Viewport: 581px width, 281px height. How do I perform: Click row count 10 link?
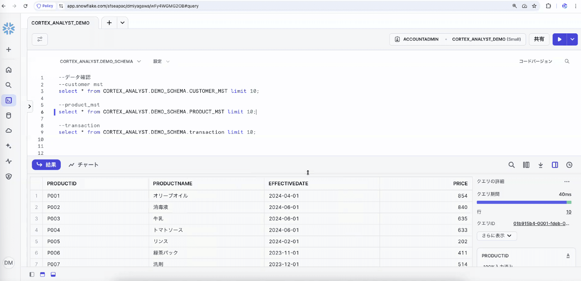click(x=568, y=212)
